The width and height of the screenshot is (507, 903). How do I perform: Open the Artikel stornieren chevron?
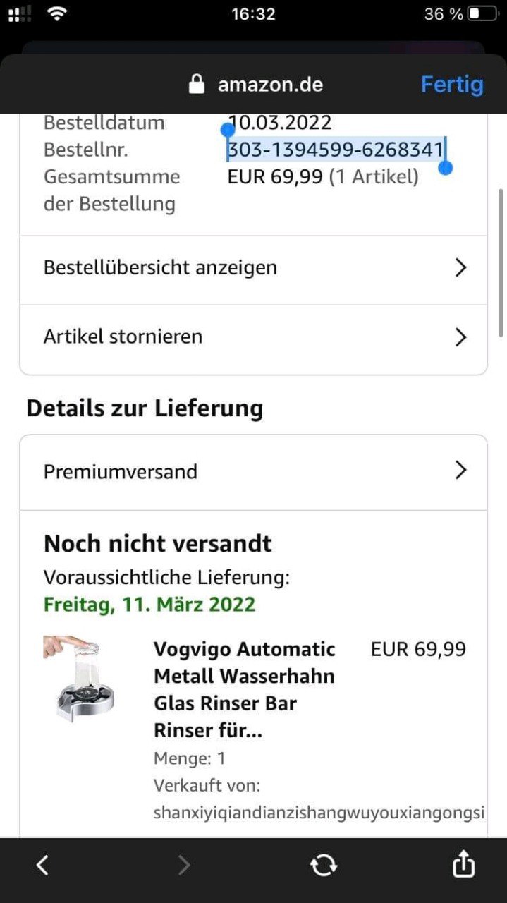click(x=460, y=337)
